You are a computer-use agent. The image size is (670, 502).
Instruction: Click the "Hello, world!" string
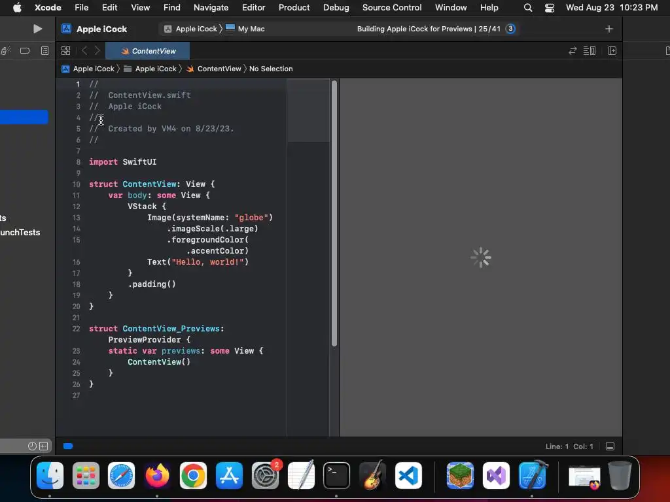pyautogui.click(x=207, y=261)
